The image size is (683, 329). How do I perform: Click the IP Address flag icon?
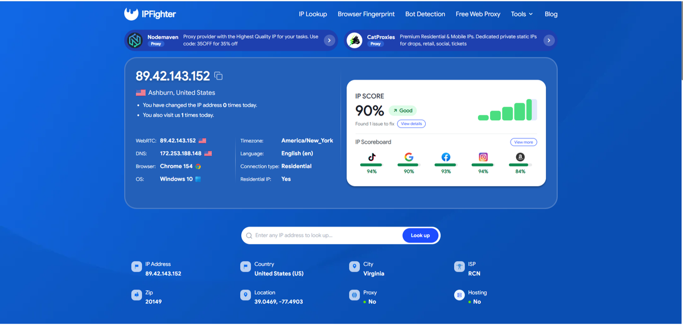pos(136,266)
